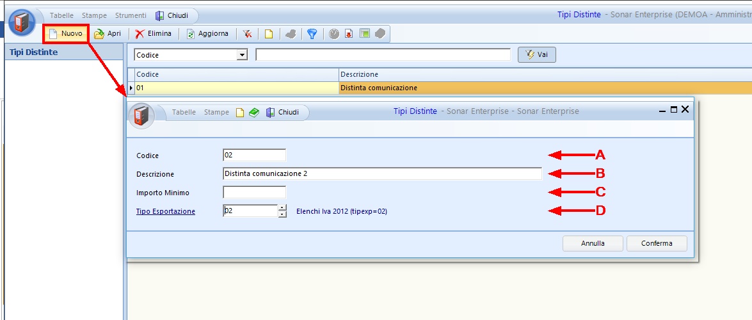Image resolution: width=752 pixels, height=320 pixels.
Task: Click the green book icon in dialog
Action: pos(254,112)
